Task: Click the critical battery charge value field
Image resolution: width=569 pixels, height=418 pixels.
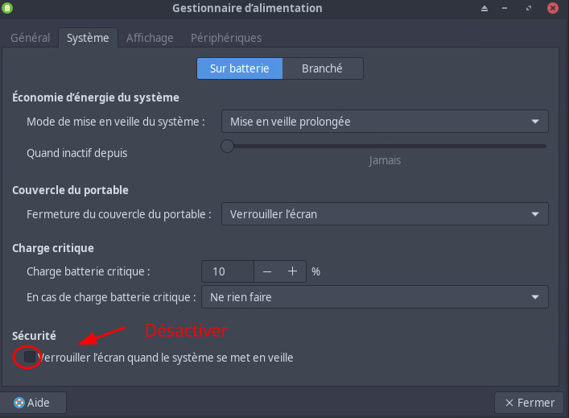Action: (x=227, y=271)
